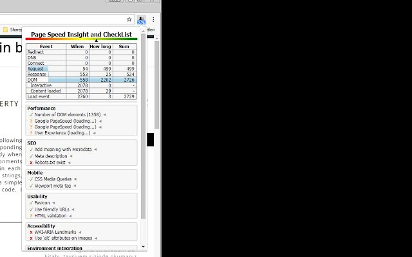Bookmark this page with the star icon

[x=129, y=19]
